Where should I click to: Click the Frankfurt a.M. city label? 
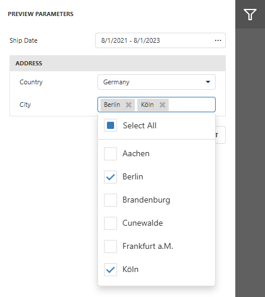[x=148, y=247]
